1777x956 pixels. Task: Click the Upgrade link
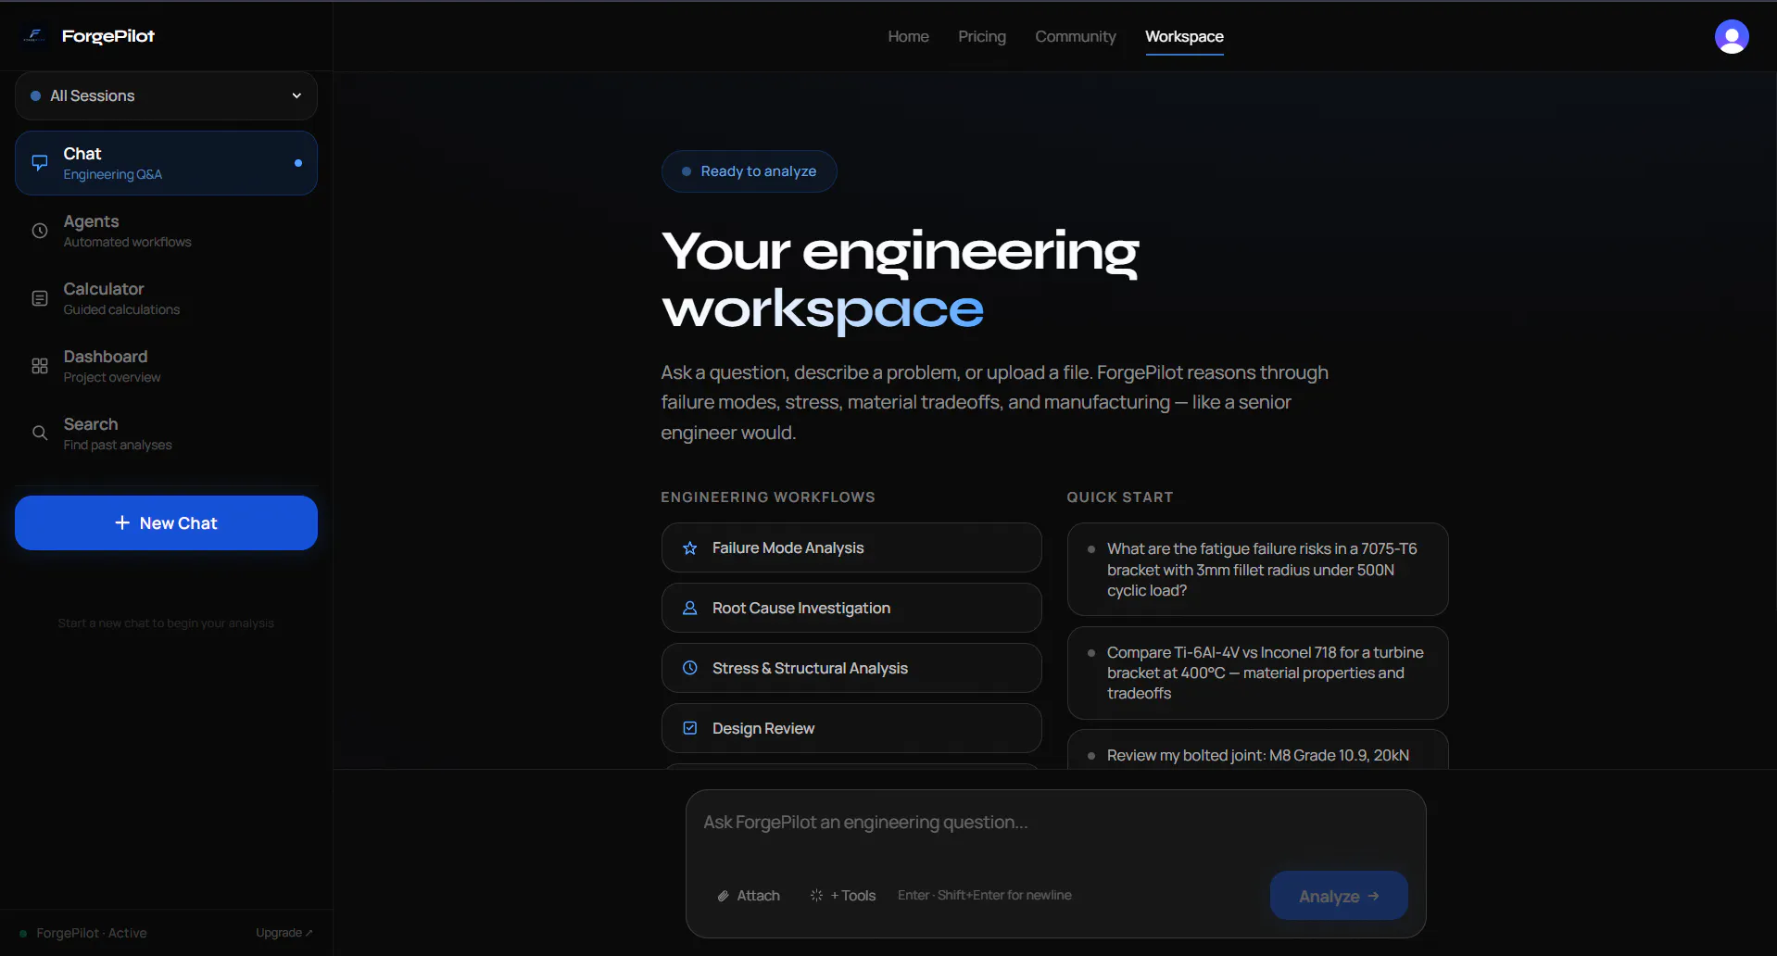[284, 933]
